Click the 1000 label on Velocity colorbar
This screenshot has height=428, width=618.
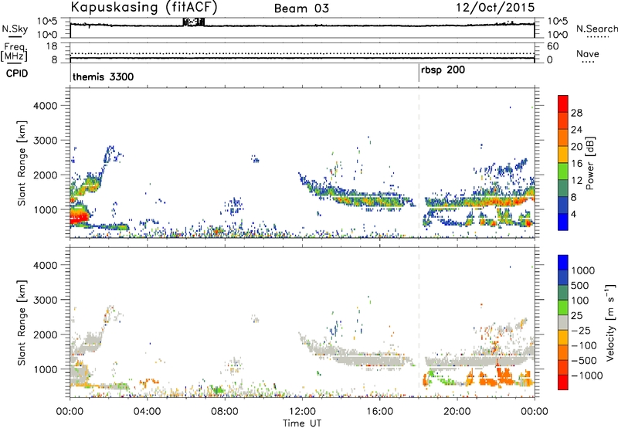[582, 270]
